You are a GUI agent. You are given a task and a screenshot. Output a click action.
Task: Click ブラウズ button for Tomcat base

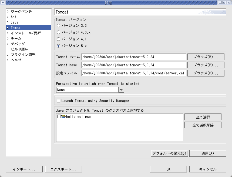coord(206,65)
